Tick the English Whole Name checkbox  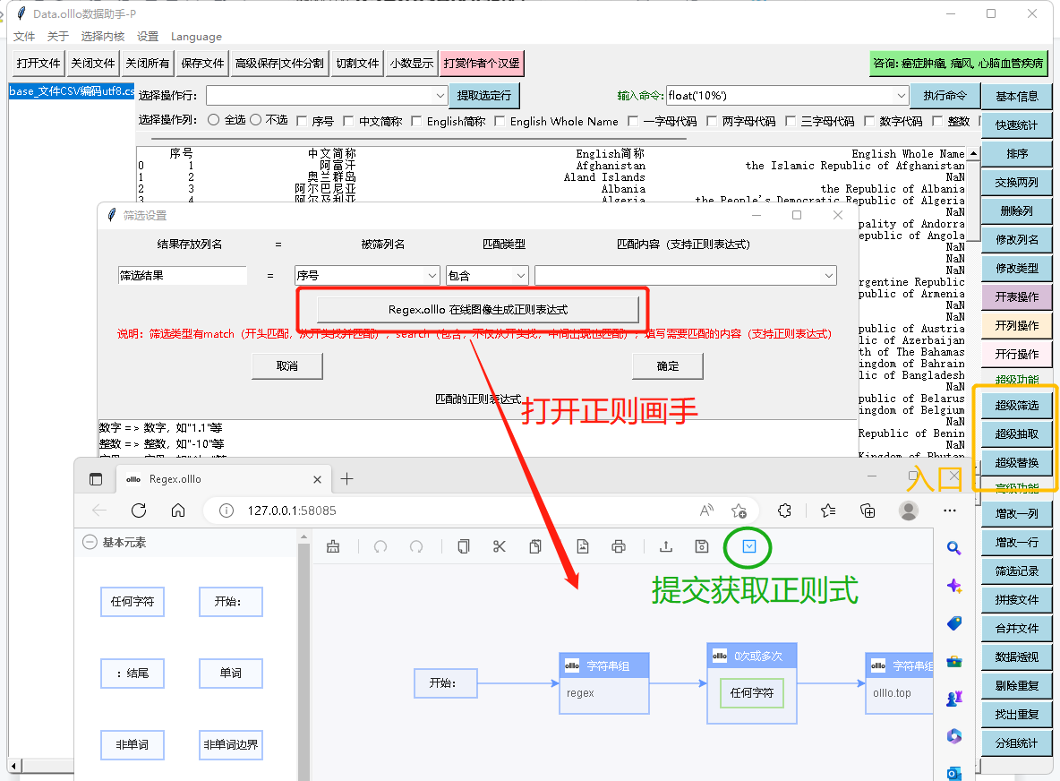pos(500,121)
